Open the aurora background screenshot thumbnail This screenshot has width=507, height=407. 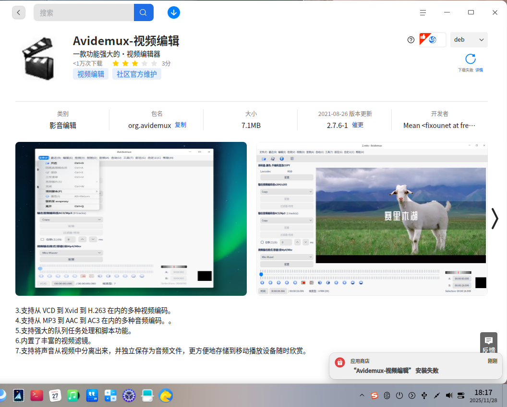point(131,219)
